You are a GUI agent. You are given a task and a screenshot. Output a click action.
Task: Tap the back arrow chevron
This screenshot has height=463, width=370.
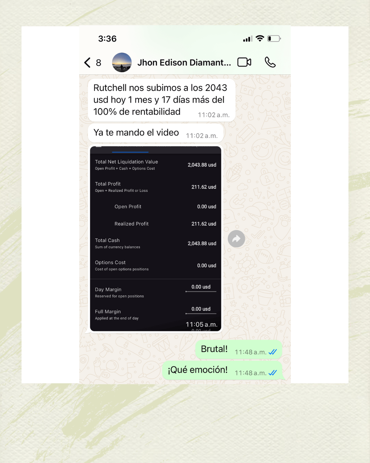click(87, 62)
